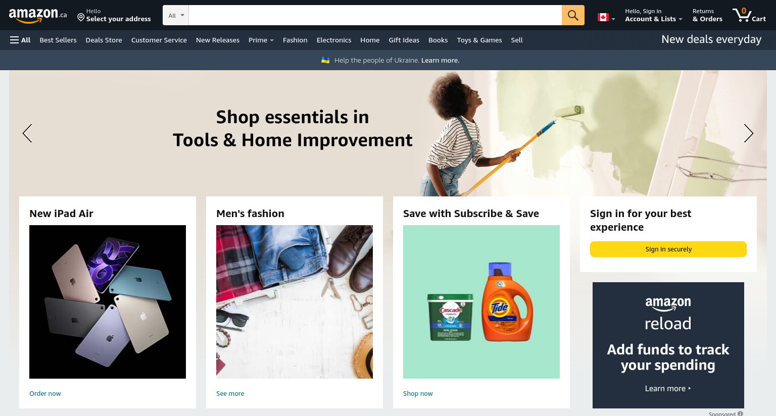Go to Electronics in navigation bar
Viewport: 776px width, 416px height.
(x=334, y=40)
